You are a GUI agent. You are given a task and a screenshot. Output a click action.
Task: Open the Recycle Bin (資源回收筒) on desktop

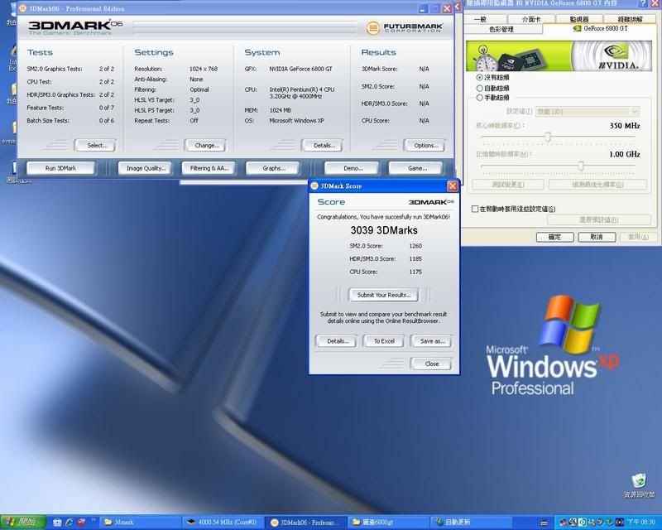(x=639, y=485)
